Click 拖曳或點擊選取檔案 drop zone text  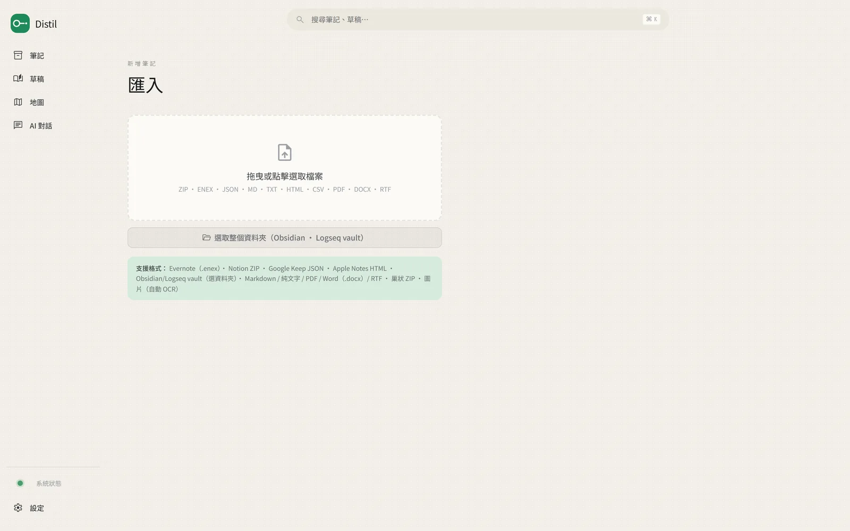tap(285, 176)
